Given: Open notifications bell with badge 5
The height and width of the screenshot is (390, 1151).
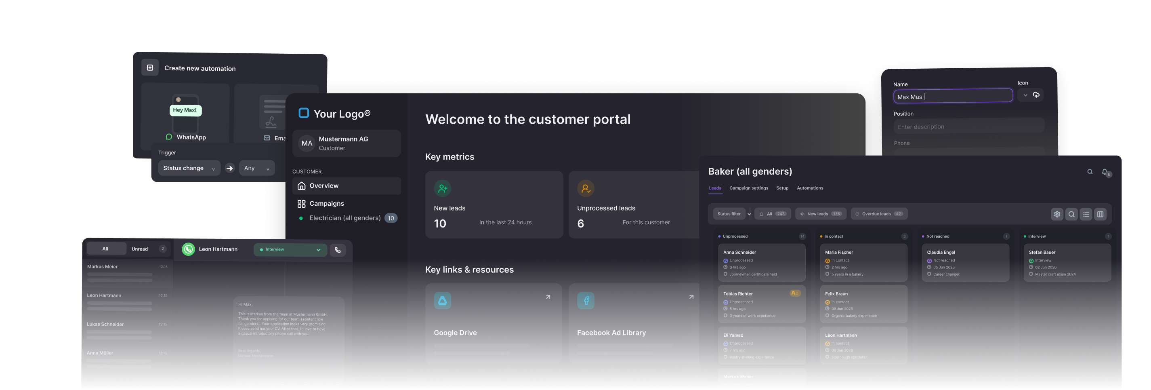Looking at the screenshot, I should click(1105, 172).
